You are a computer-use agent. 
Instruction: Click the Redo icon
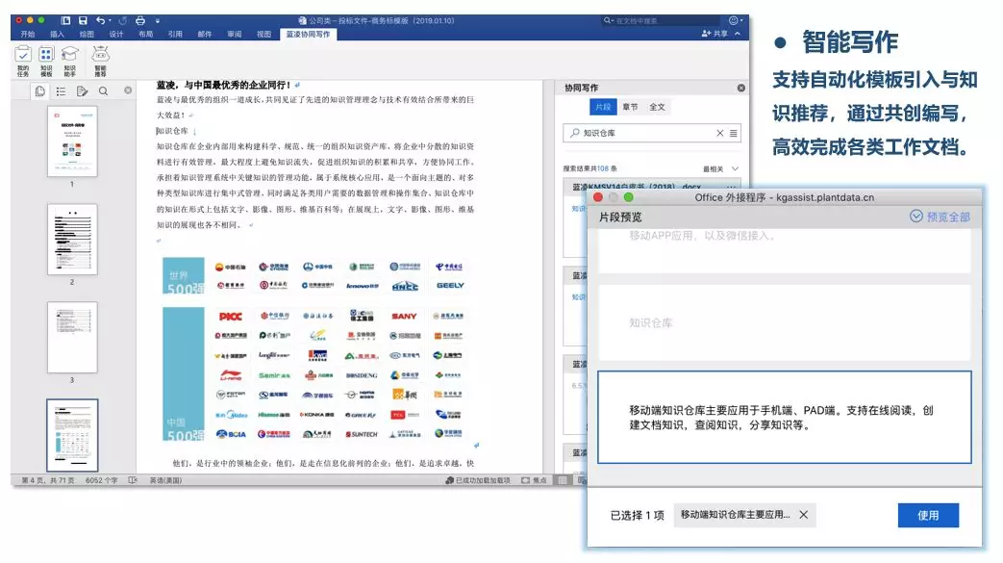click(x=123, y=20)
